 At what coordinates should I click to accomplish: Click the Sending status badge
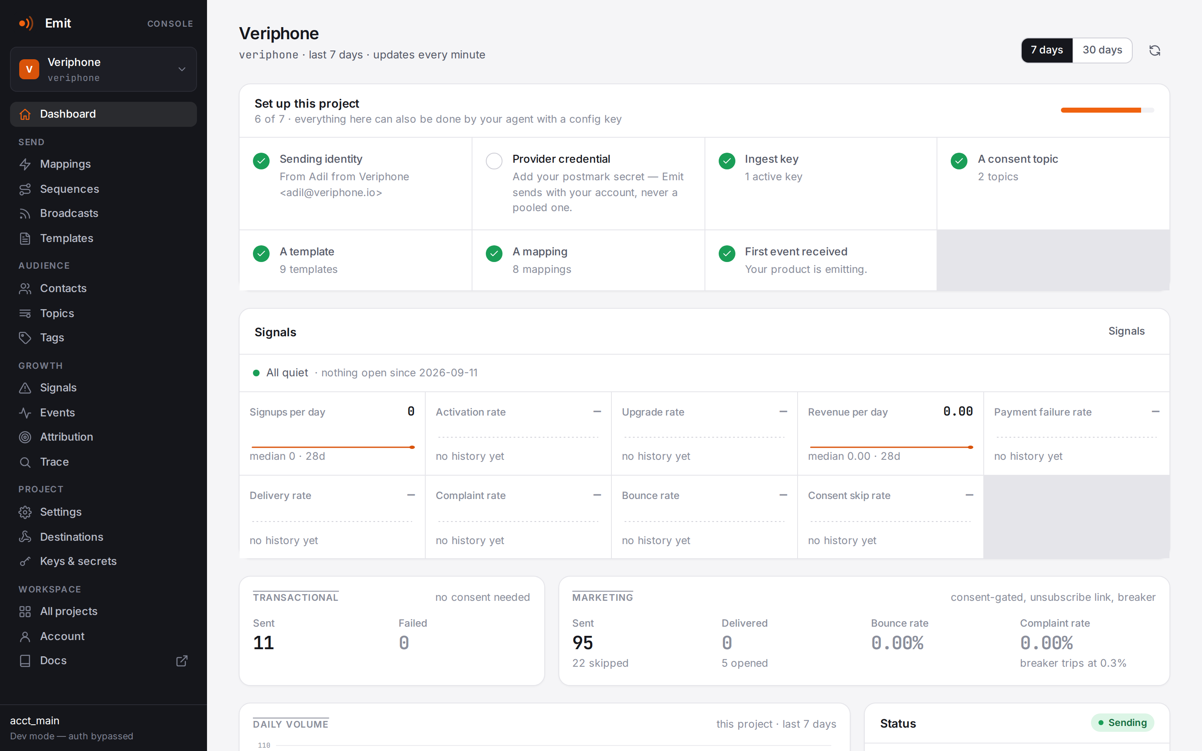(1123, 723)
